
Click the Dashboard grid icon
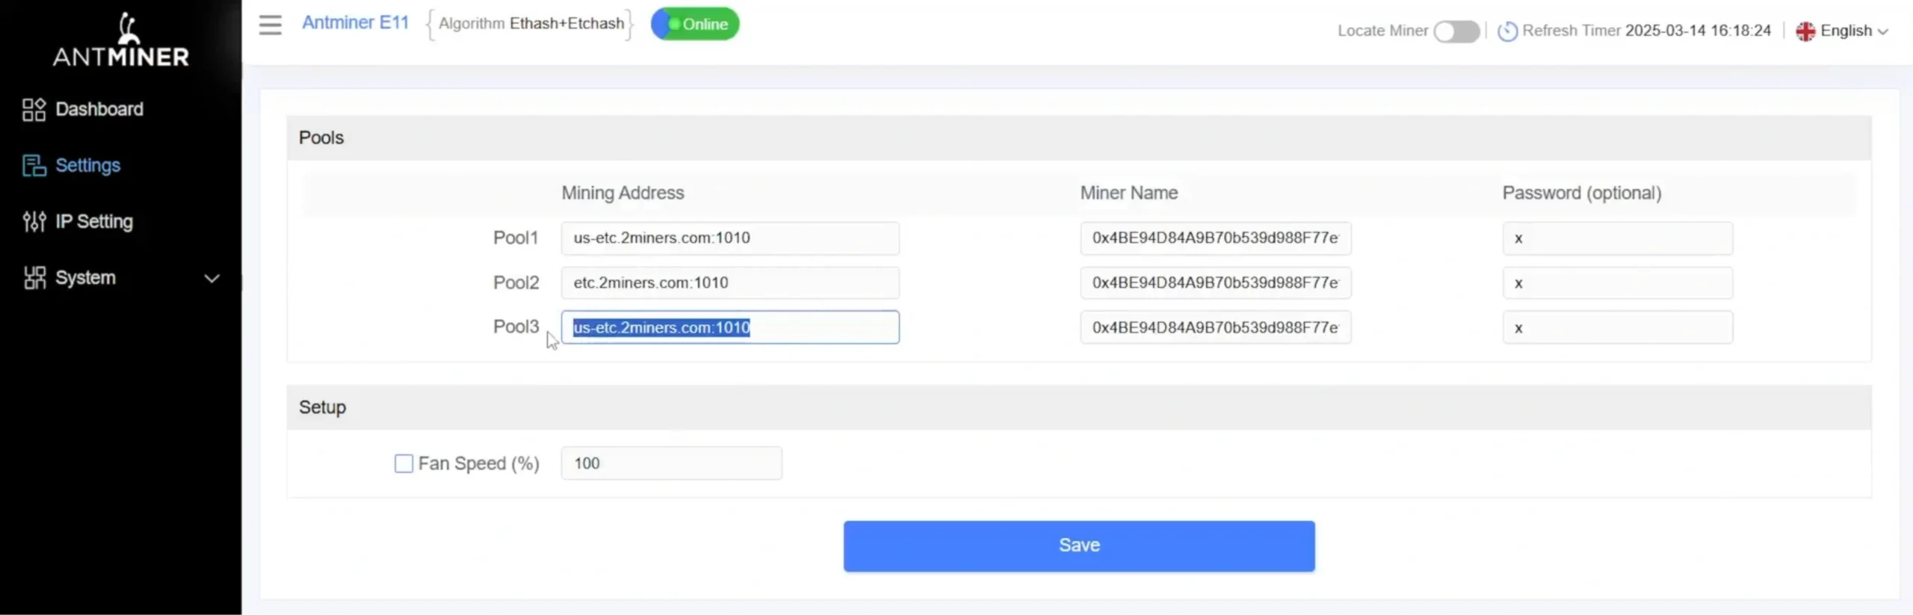[x=34, y=110]
